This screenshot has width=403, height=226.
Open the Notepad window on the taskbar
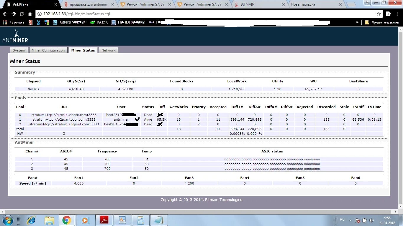[158, 220]
